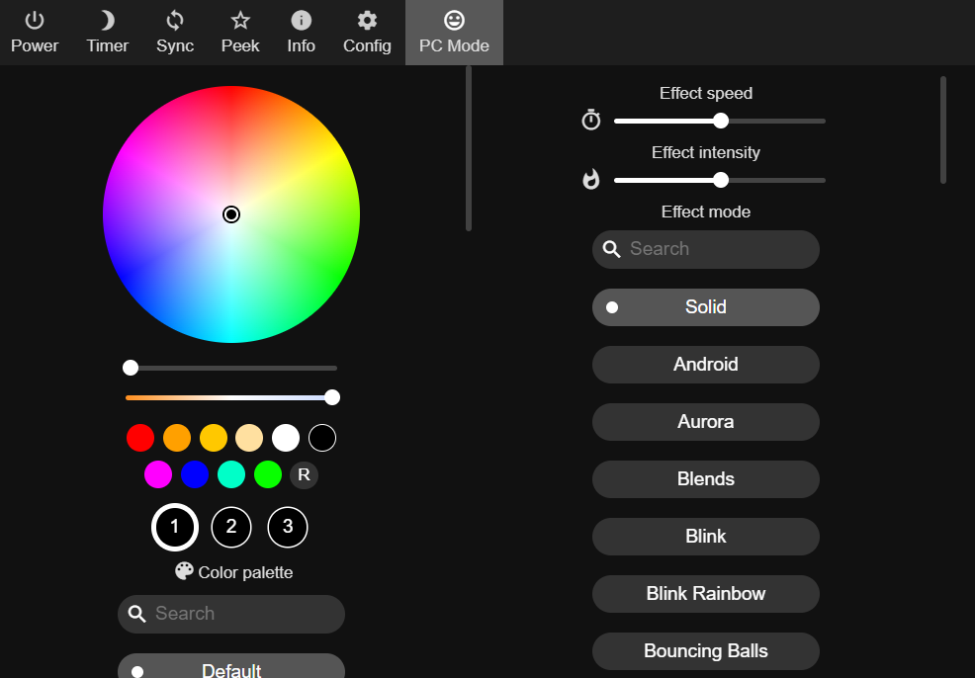Pick the turquoise quick color swatch
Screen dimensions: 975x678
231,474
